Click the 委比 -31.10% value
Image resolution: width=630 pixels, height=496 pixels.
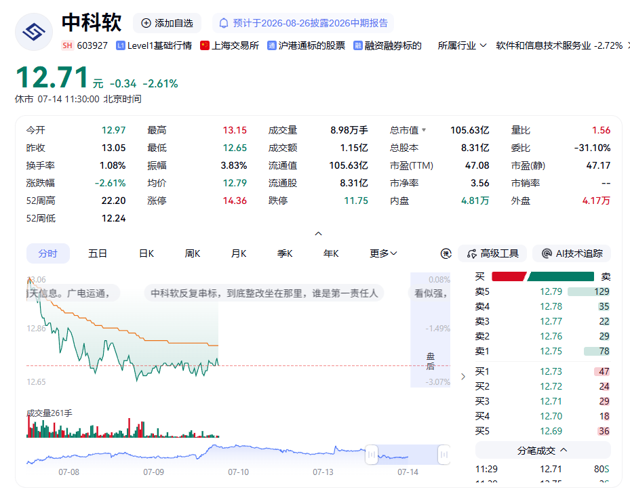click(x=592, y=148)
